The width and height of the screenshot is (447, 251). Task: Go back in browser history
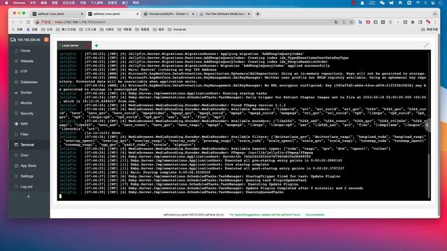(x=13, y=22)
